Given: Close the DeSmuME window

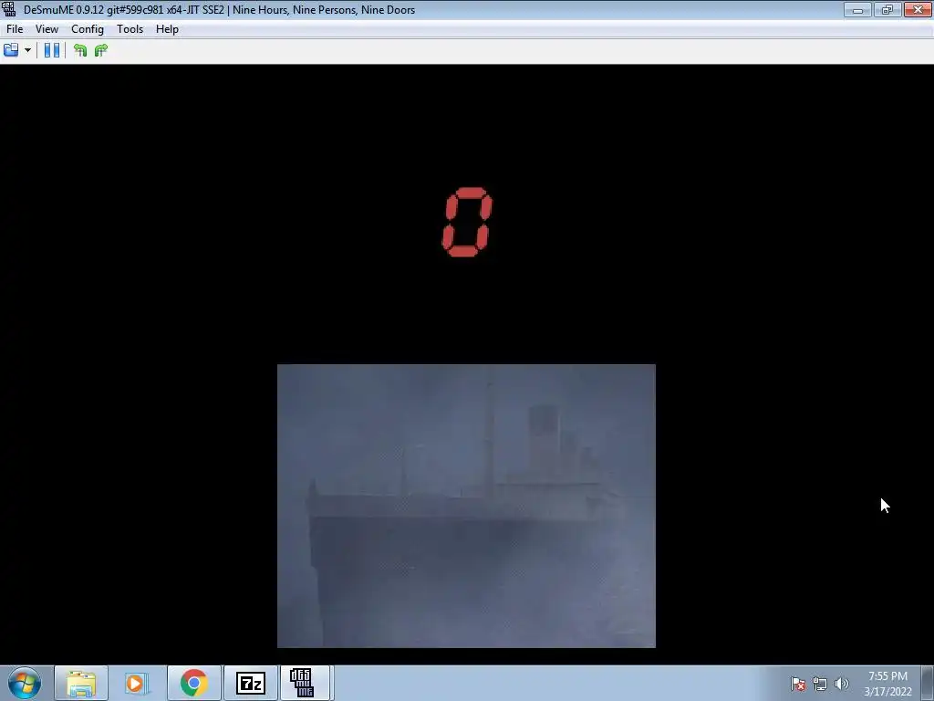Looking at the screenshot, I should [x=918, y=9].
